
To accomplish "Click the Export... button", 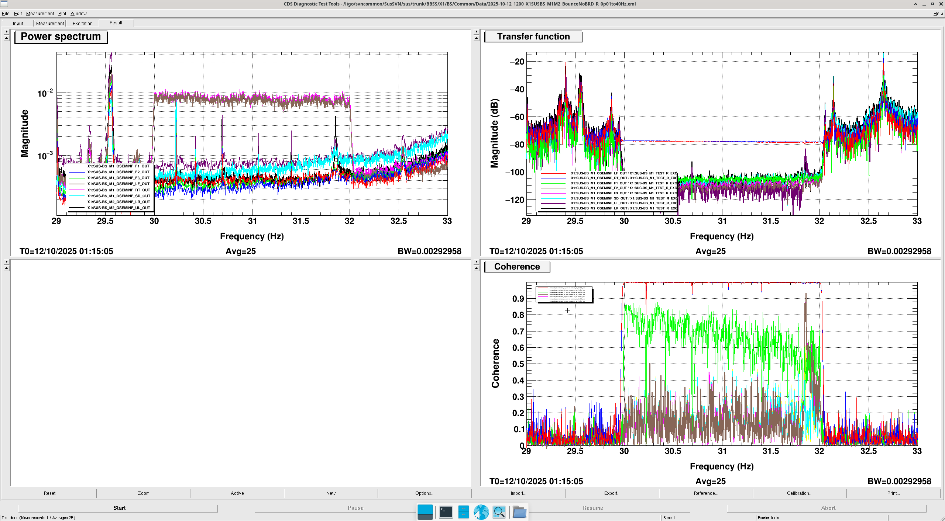I will point(612,493).
